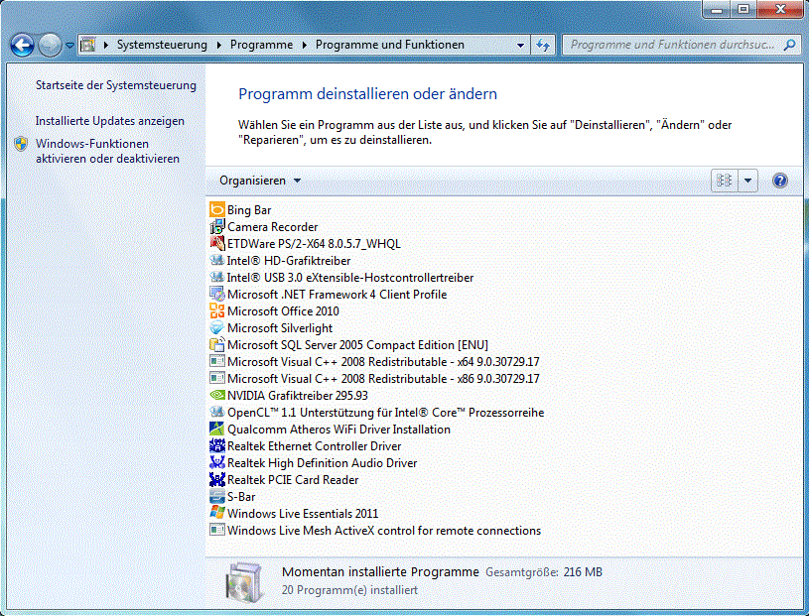Select the Windows Live Essentials 2011 text
The width and height of the screenshot is (809, 616).
click(x=303, y=514)
